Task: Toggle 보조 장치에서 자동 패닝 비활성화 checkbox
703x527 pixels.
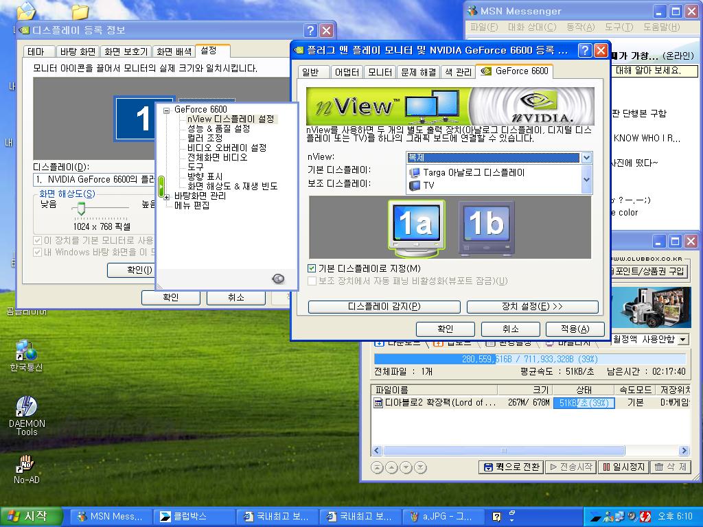Action: (x=312, y=281)
